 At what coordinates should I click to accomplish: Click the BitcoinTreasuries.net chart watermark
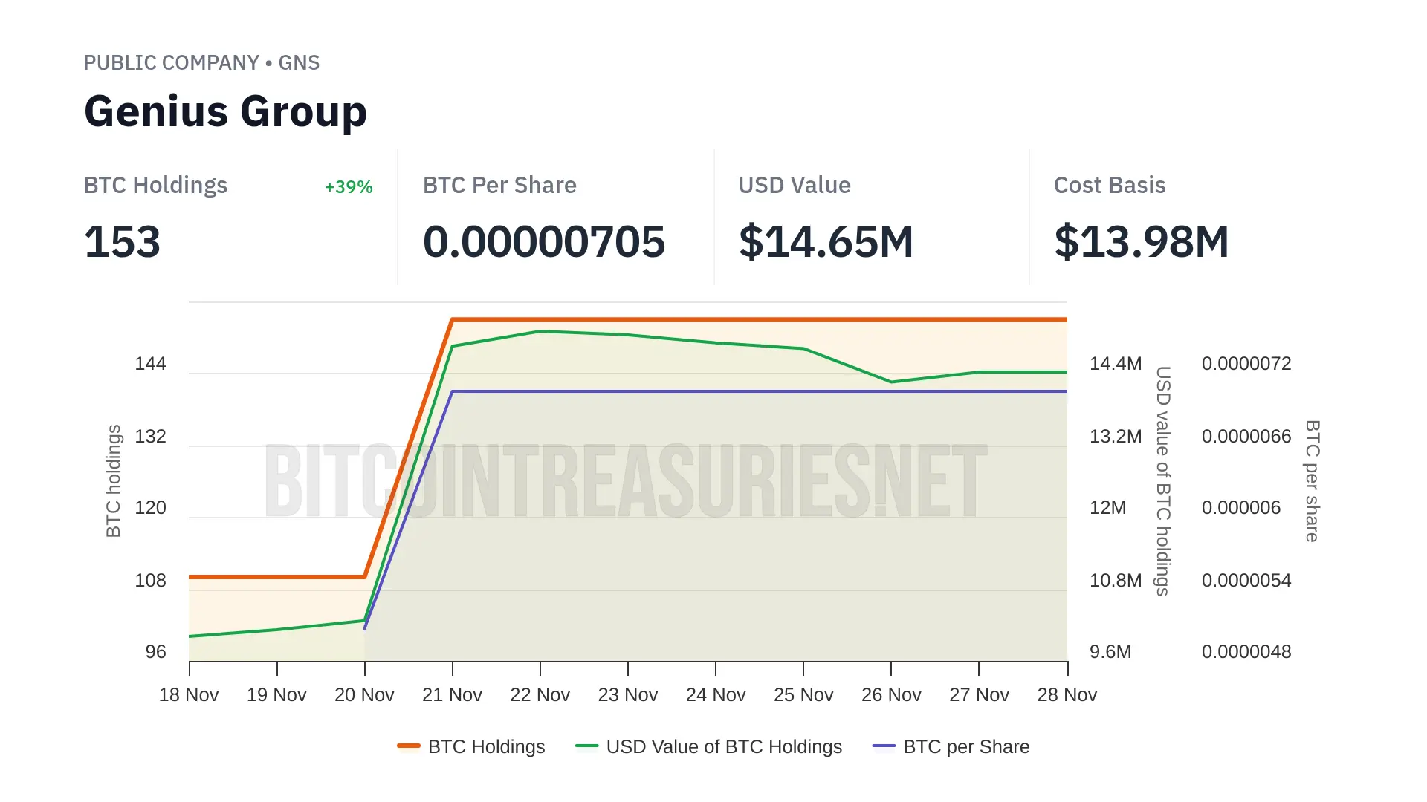(x=626, y=481)
